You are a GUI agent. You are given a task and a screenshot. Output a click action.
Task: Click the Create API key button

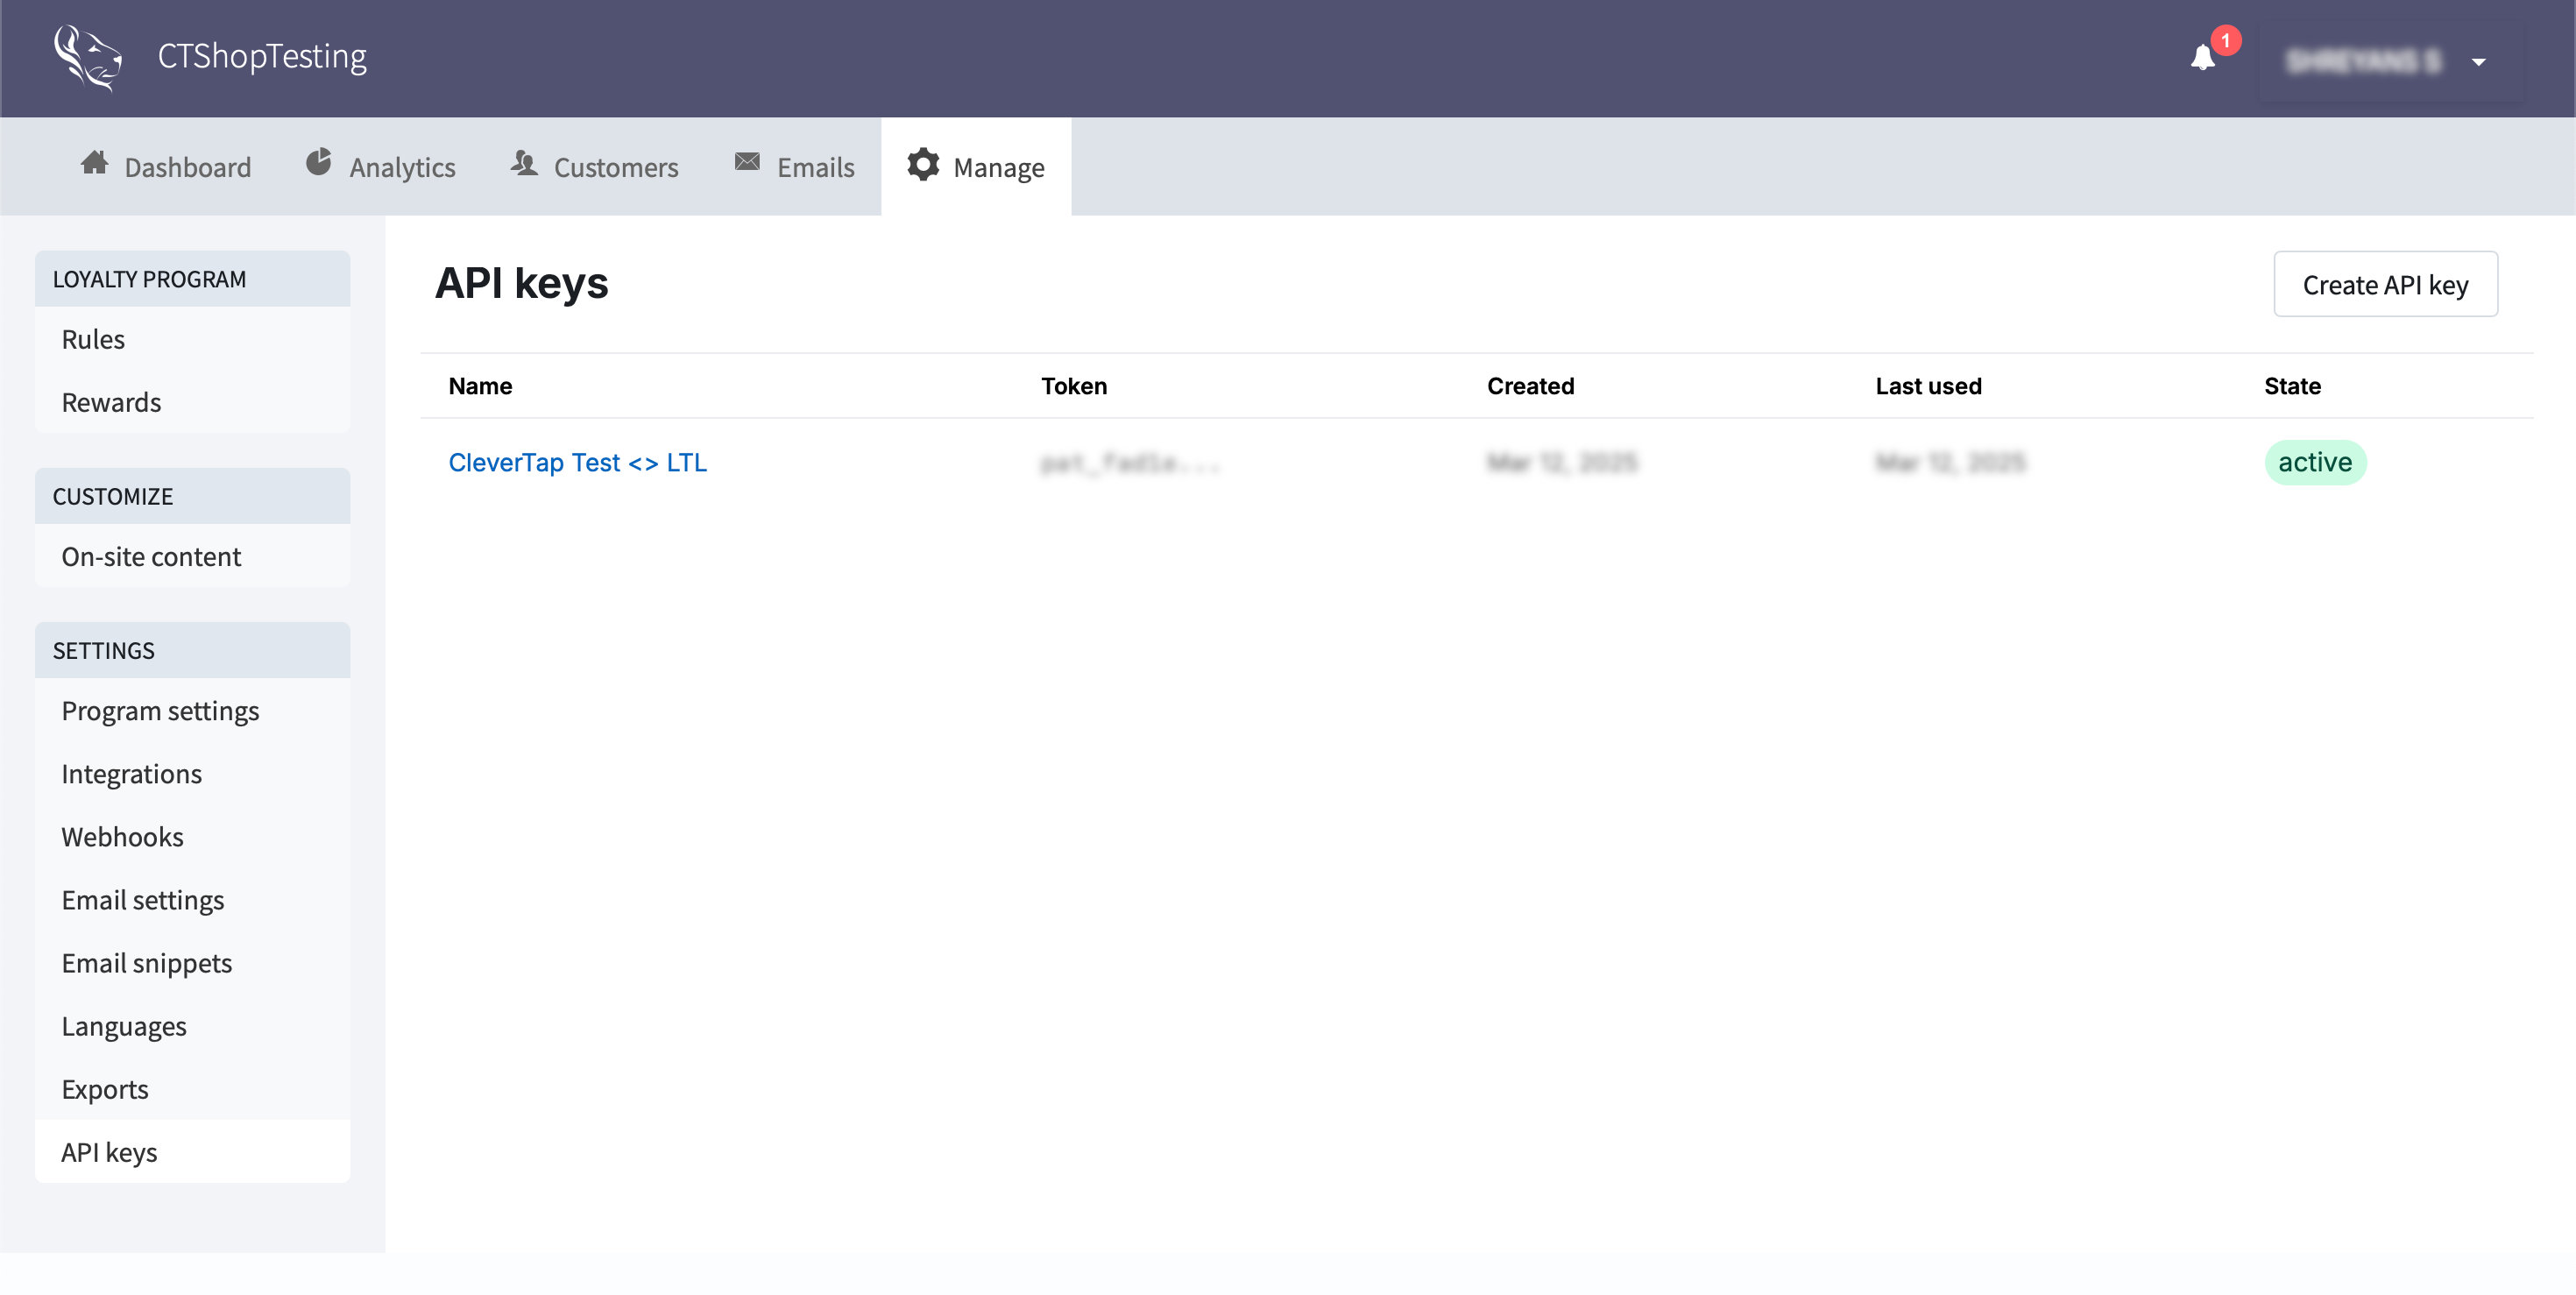pyautogui.click(x=2385, y=285)
